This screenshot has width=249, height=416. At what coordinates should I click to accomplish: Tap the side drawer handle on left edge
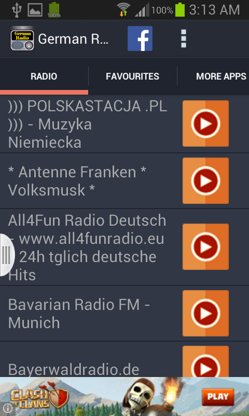coord(7,255)
